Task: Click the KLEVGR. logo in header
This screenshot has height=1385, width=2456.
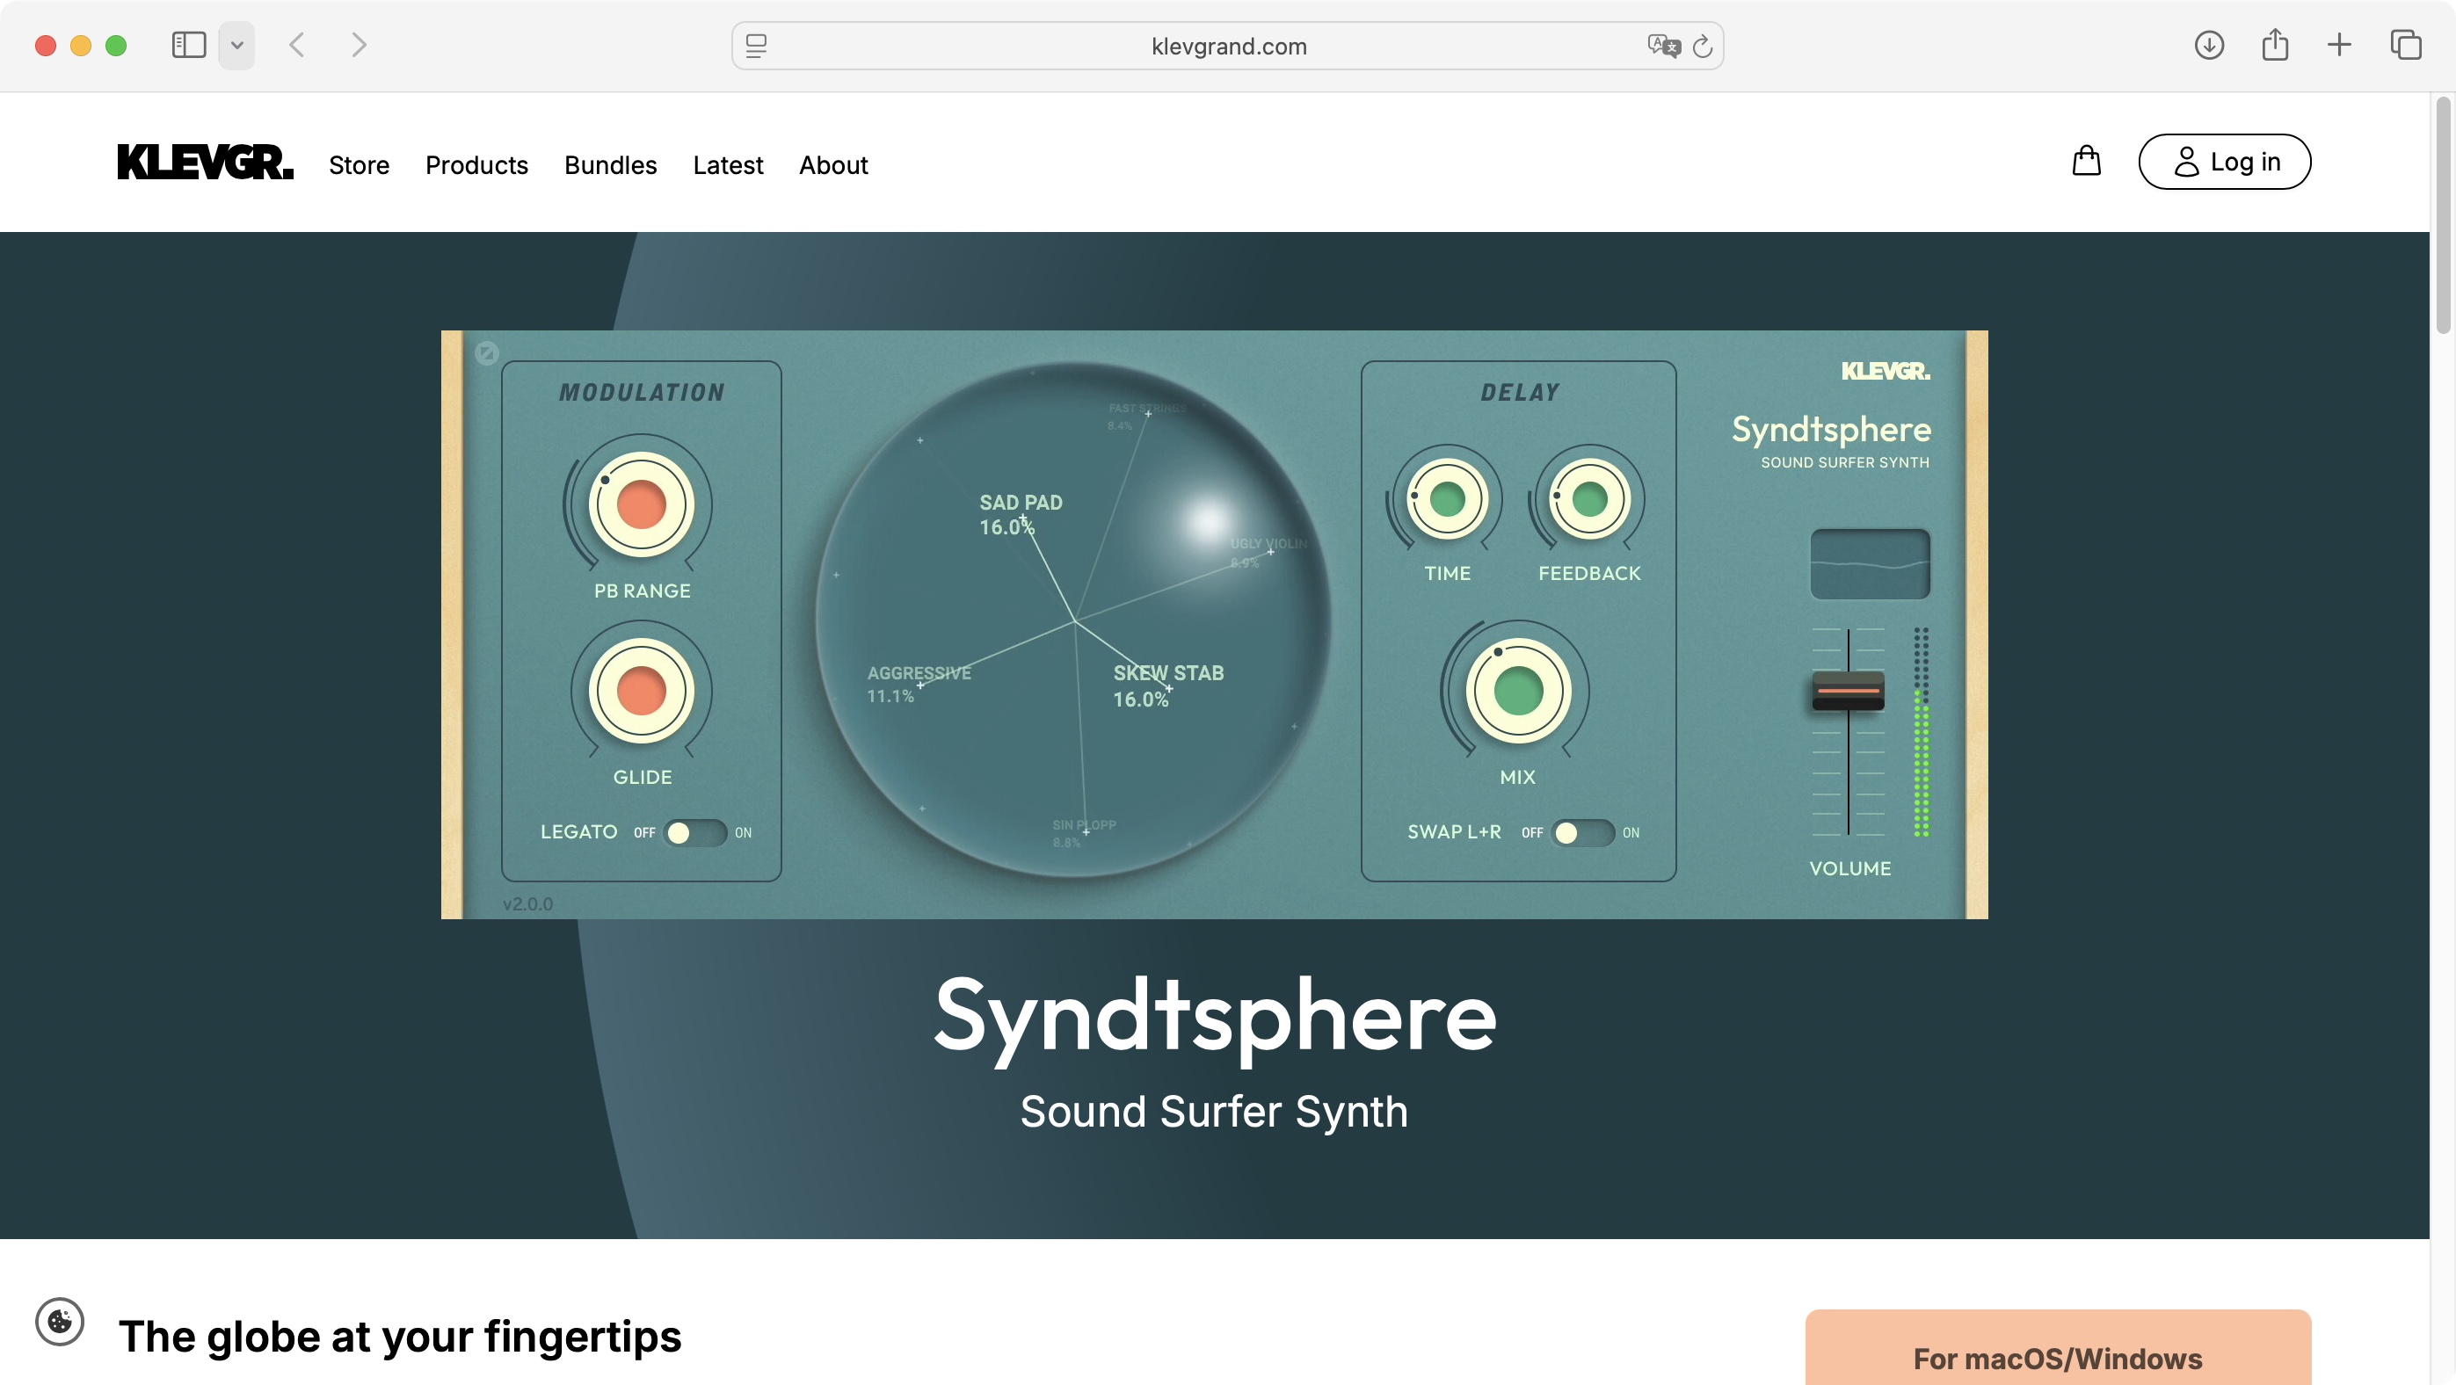Action: [x=205, y=162]
